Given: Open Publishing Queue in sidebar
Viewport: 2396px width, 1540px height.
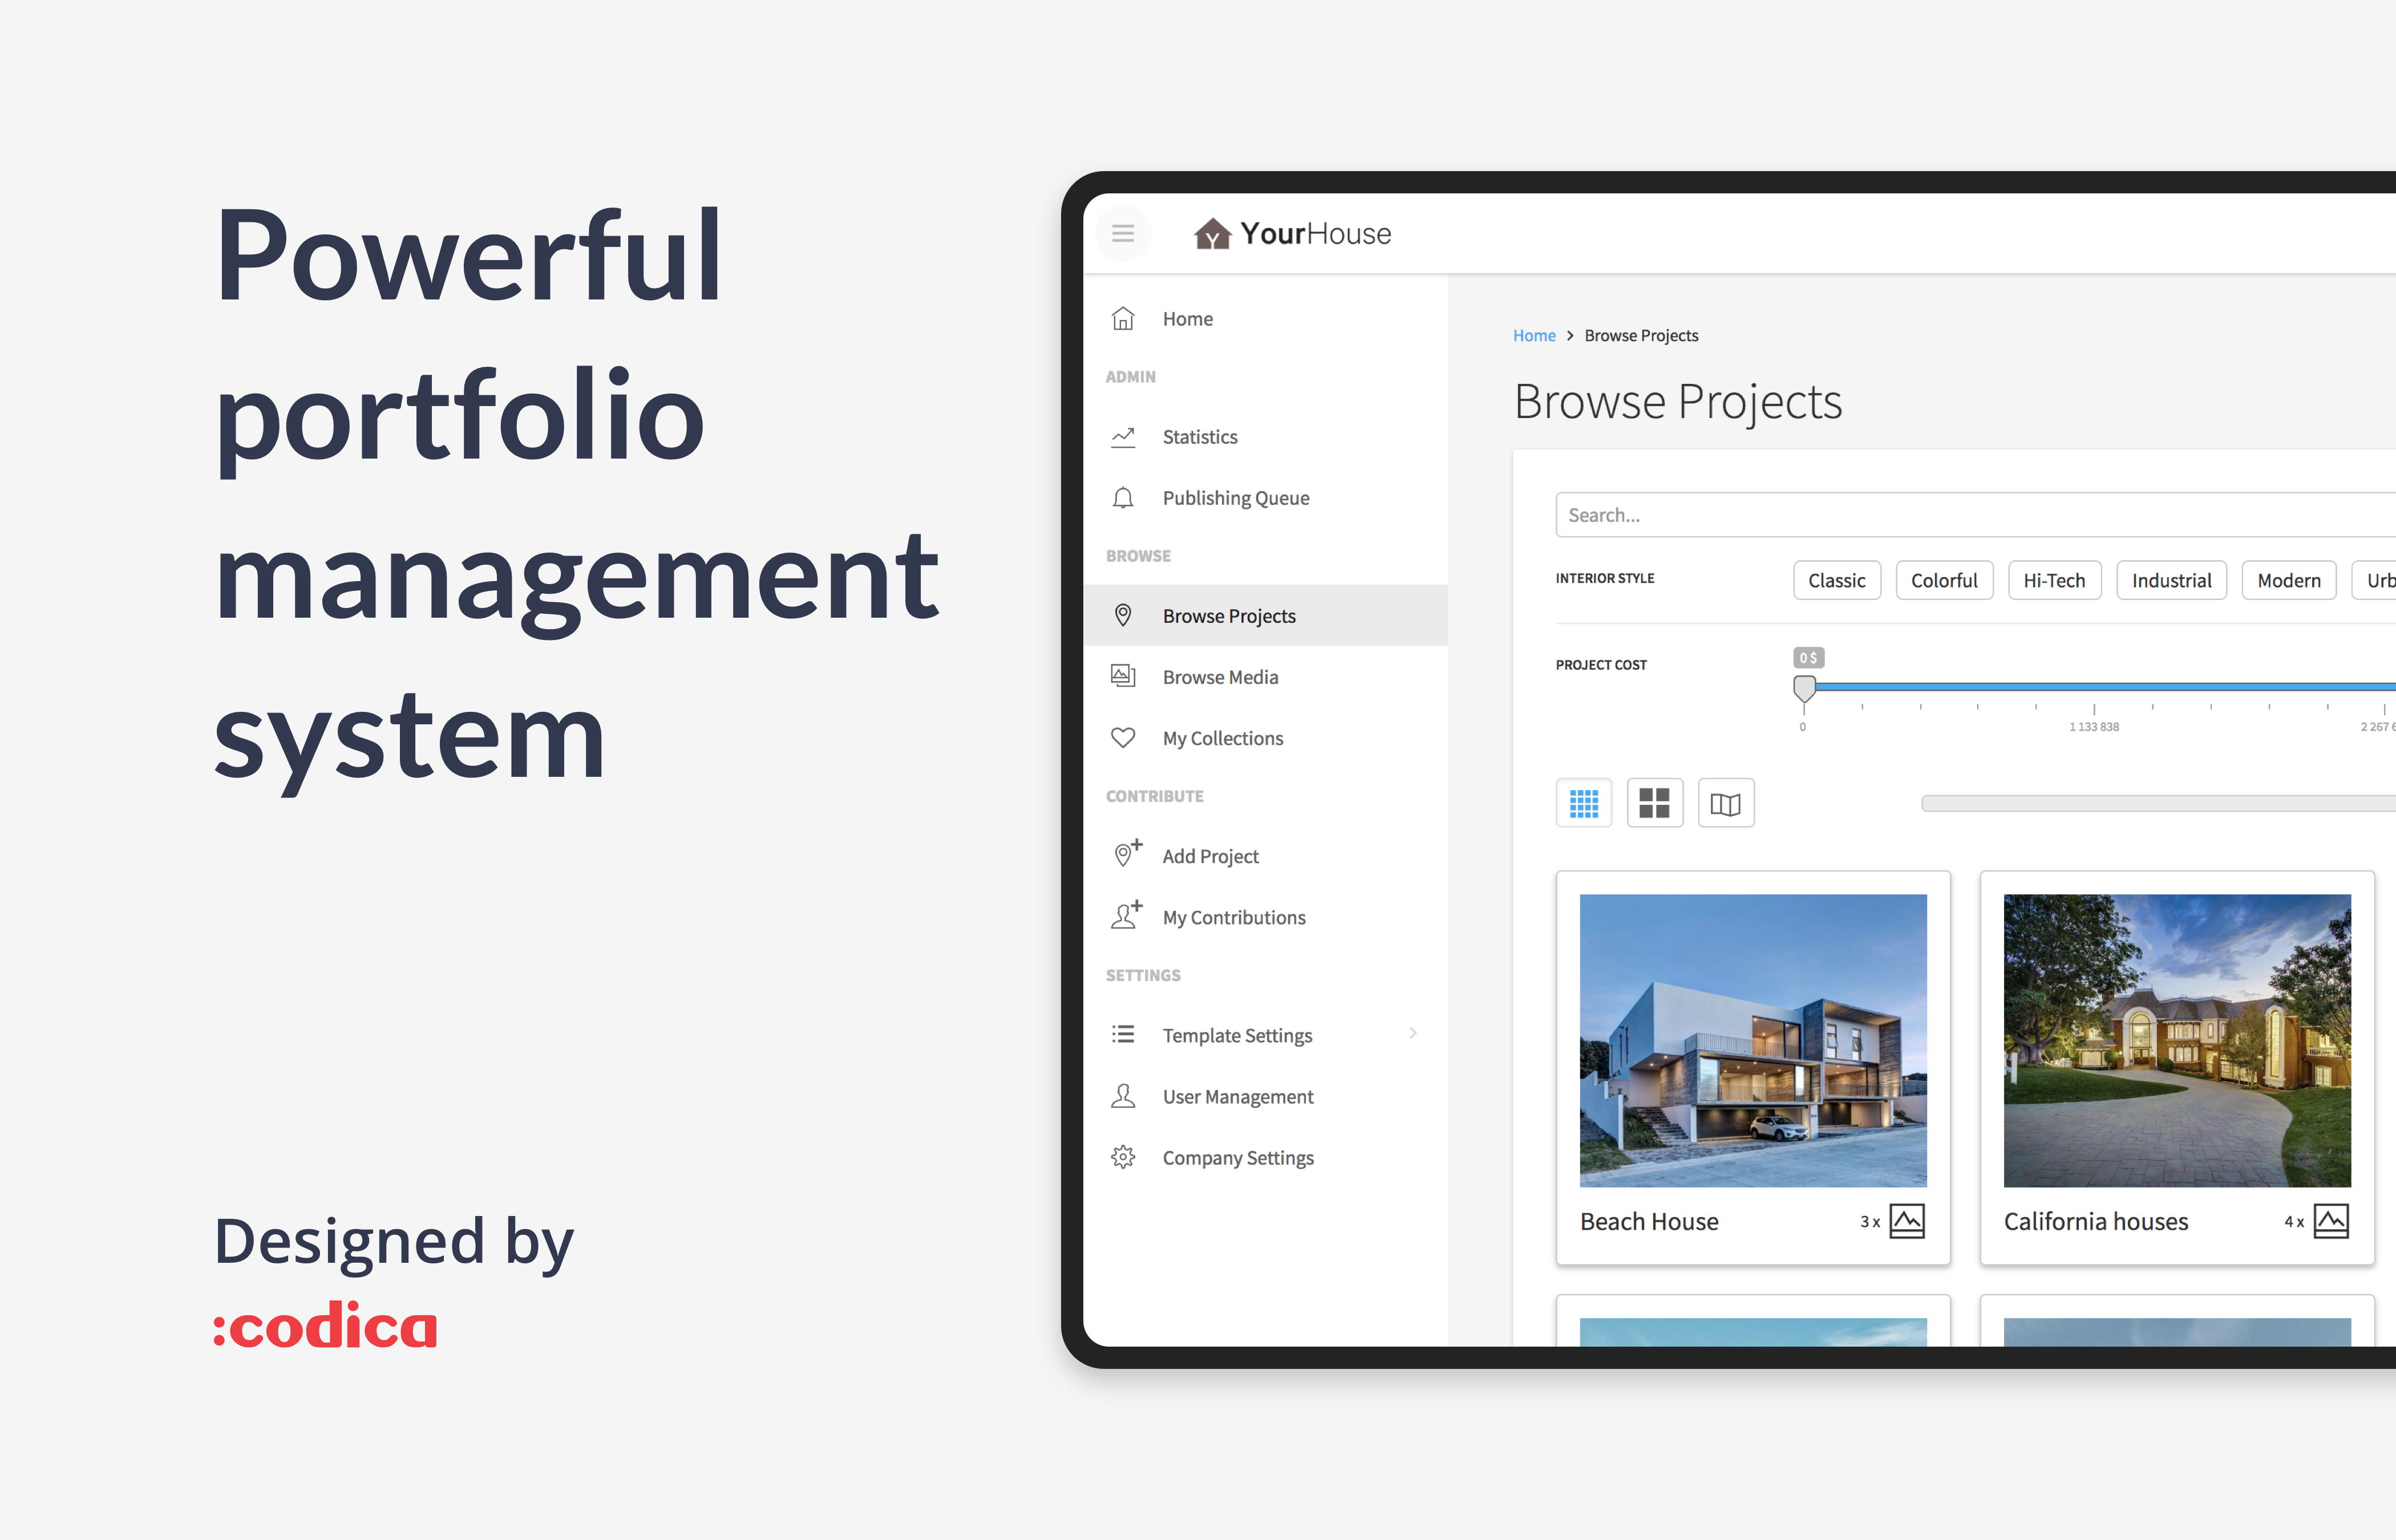Looking at the screenshot, I should click(x=1235, y=498).
